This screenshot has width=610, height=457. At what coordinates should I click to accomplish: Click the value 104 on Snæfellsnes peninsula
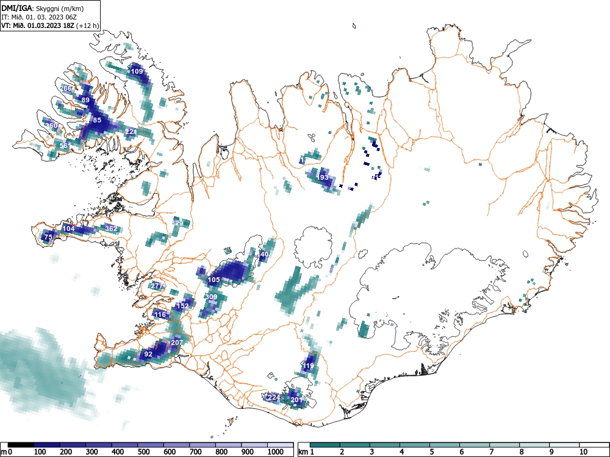(x=68, y=228)
